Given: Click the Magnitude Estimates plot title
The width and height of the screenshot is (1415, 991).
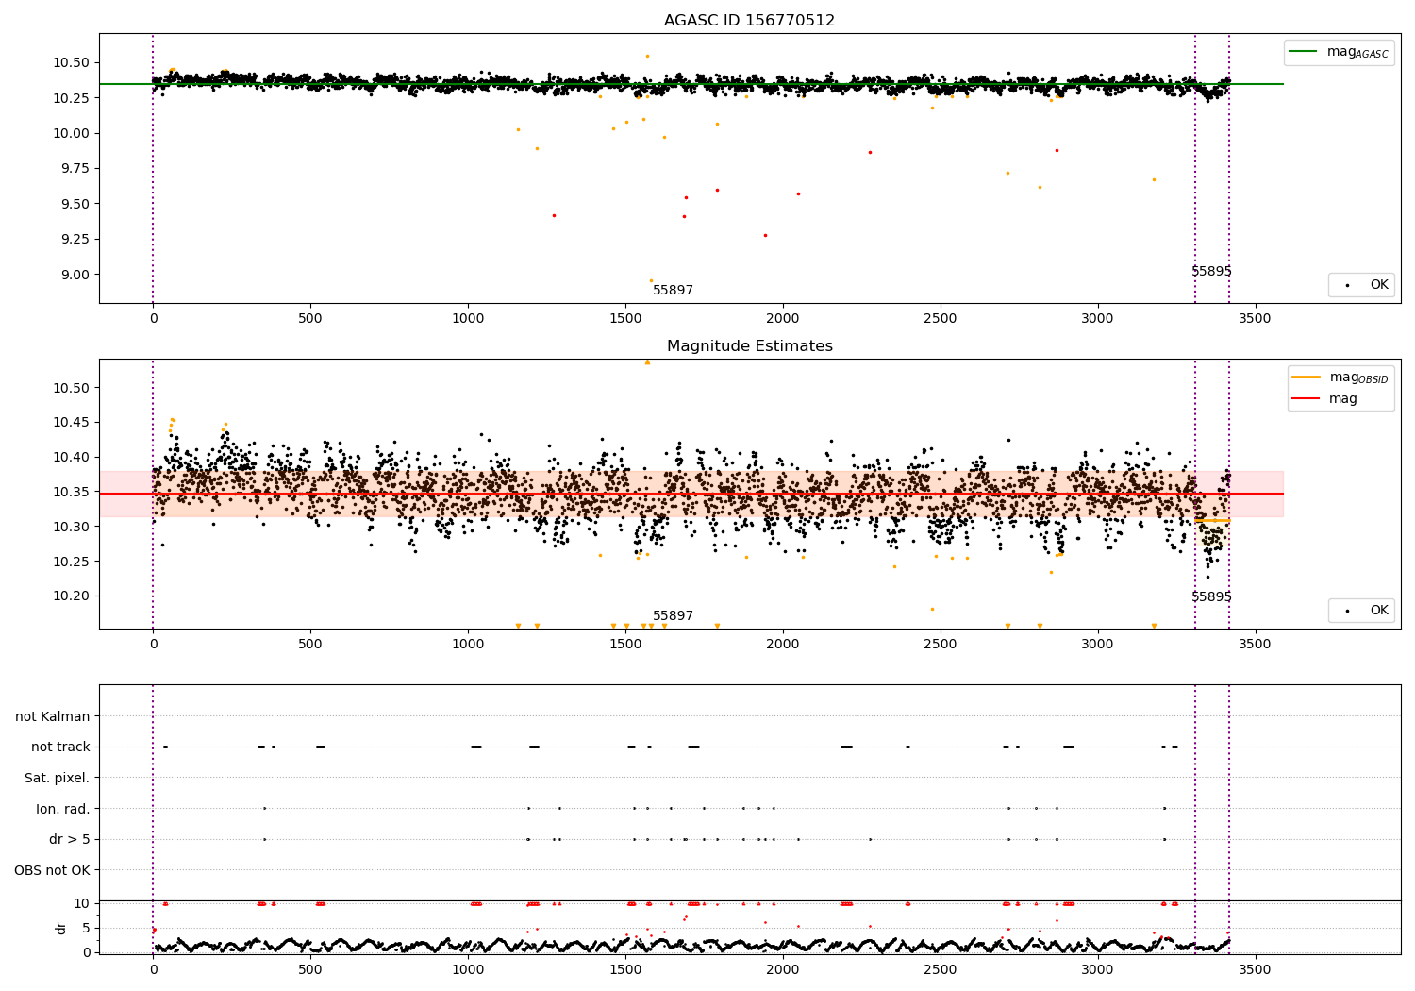Looking at the screenshot, I should pos(749,346).
